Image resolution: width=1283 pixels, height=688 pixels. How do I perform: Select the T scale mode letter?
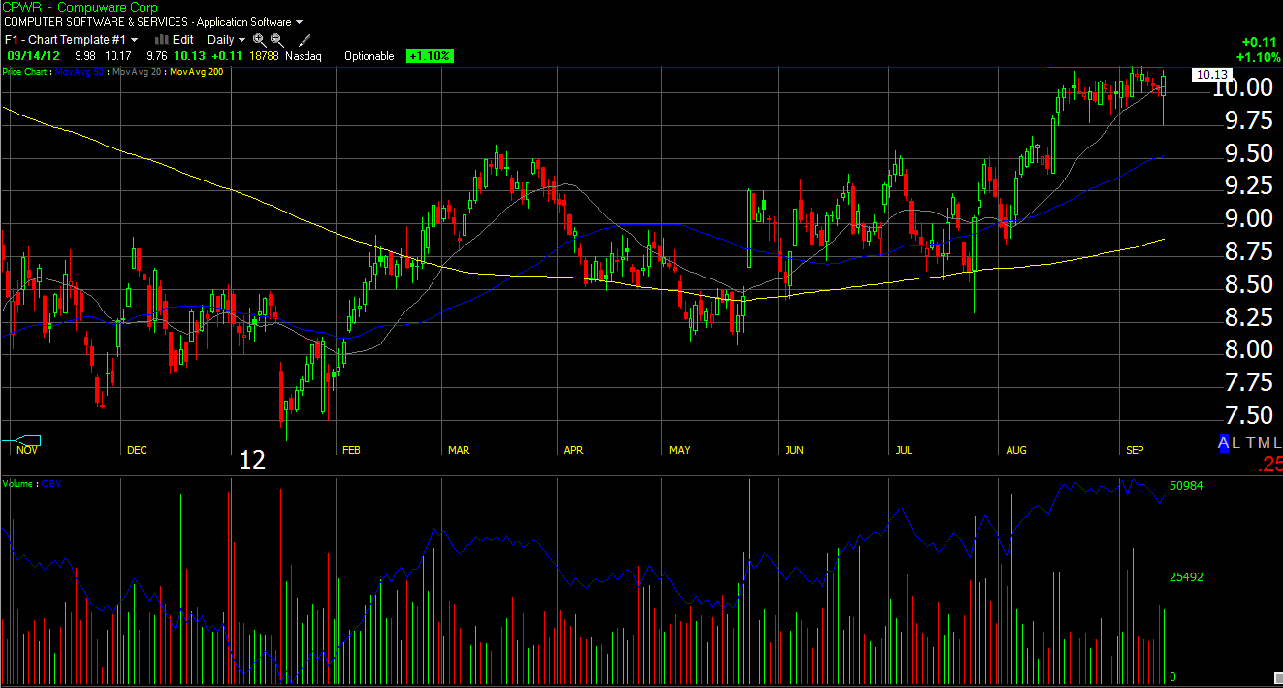[x=1251, y=443]
